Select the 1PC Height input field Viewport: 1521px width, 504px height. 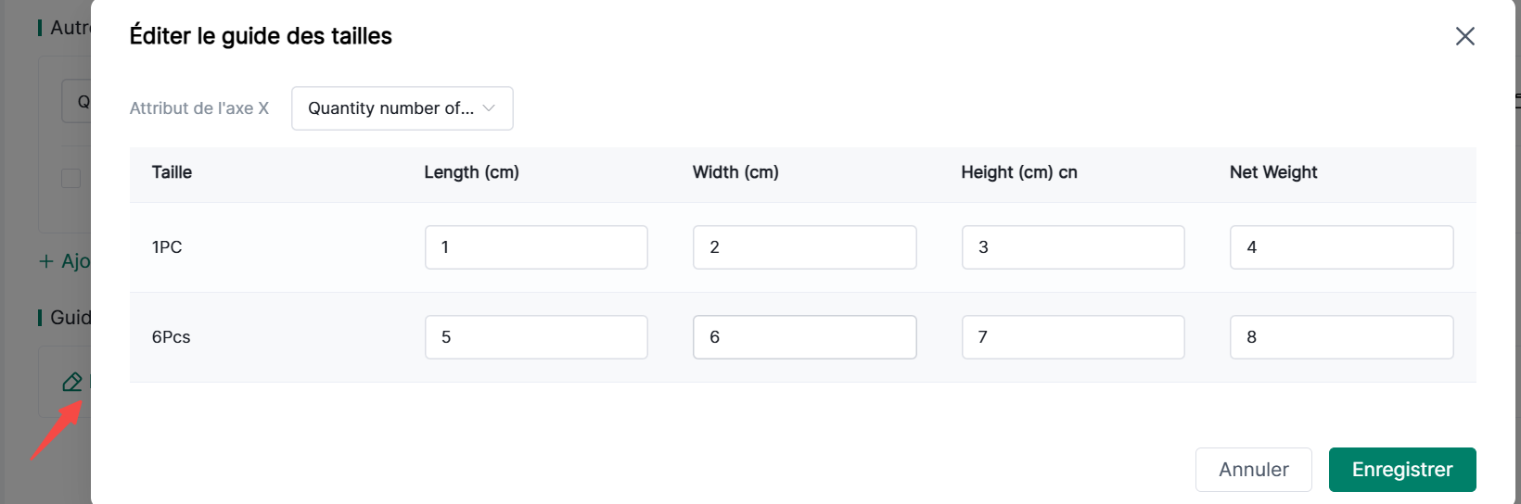(x=1072, y=247)
